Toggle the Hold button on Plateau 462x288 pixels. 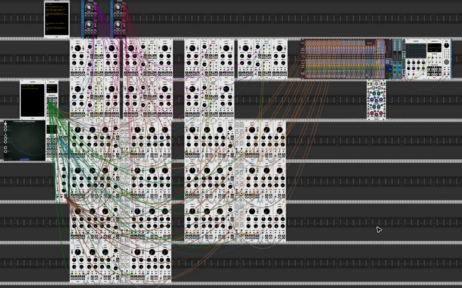(368, 106)
